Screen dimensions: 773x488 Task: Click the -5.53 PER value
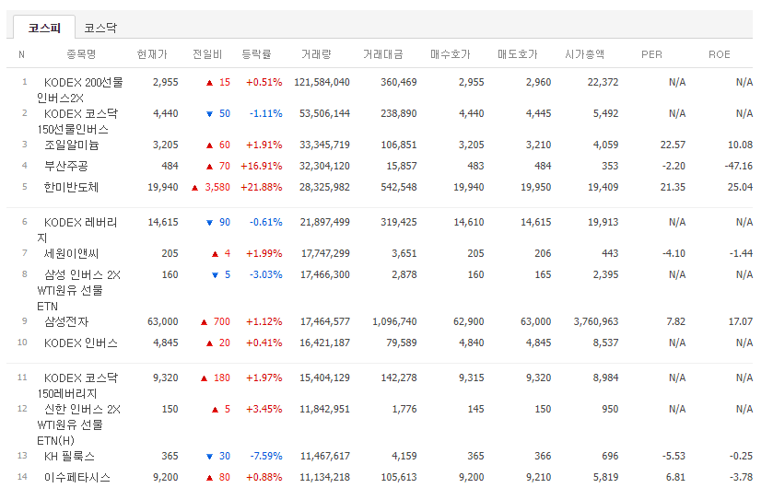coord(673,456)
